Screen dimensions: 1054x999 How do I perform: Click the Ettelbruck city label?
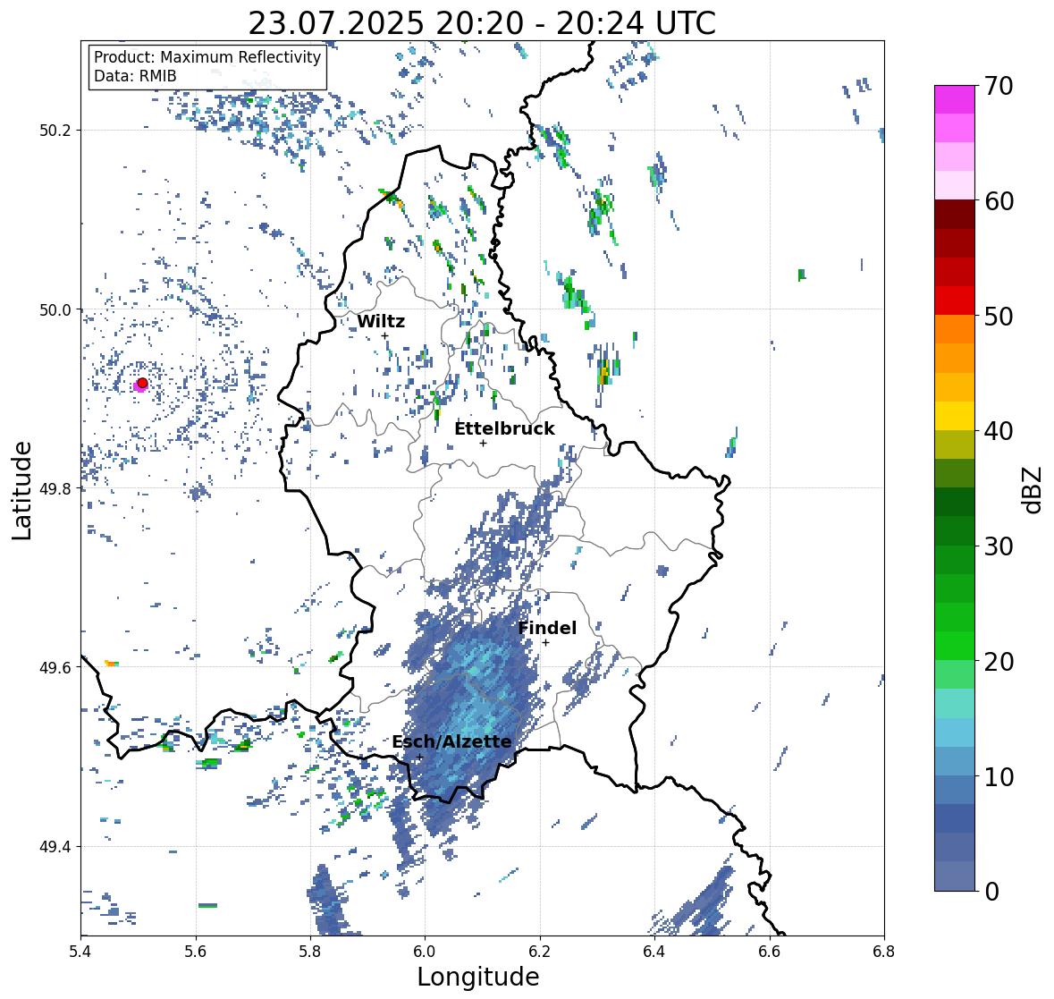pos(504,428)
